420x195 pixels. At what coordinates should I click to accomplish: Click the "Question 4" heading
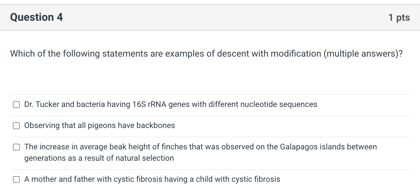tap(36, 17)
